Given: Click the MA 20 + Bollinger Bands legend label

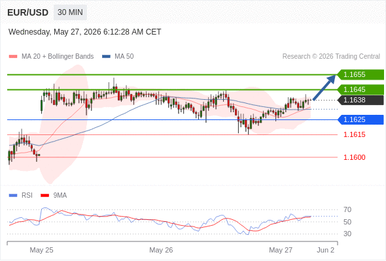Looking at the screenshot, I should coord(58,57).
